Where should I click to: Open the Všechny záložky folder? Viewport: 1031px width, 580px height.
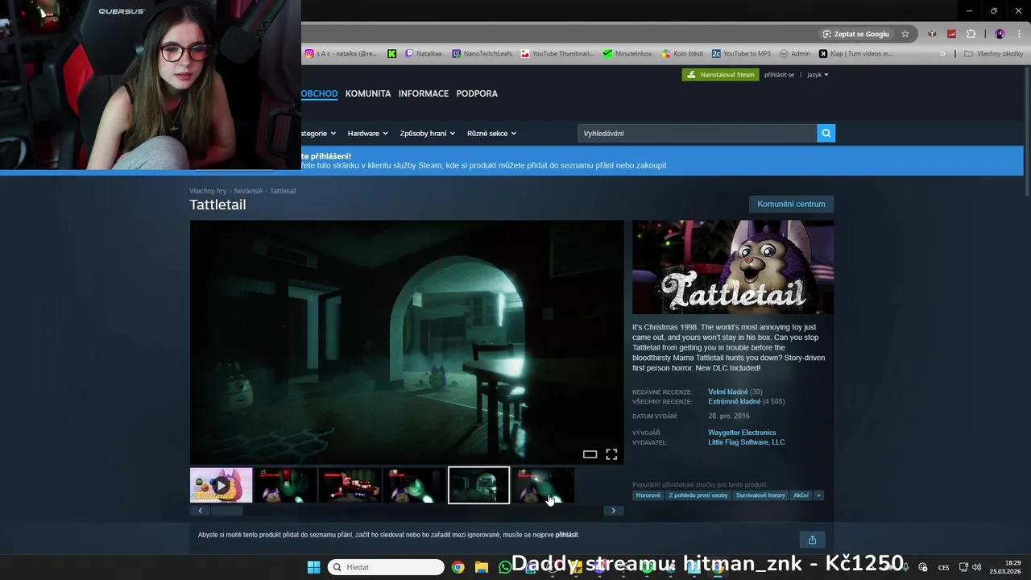coord(993,54)
